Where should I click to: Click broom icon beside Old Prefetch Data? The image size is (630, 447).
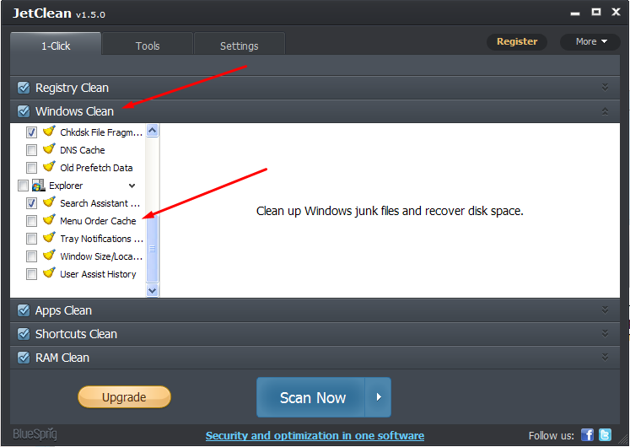(49, 168)
